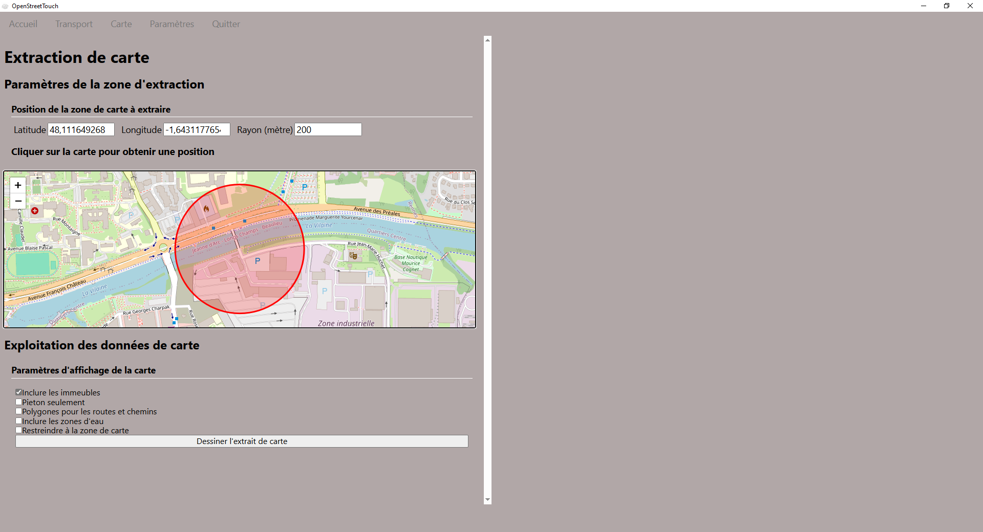Open the Accueil menu

(23, 24)
